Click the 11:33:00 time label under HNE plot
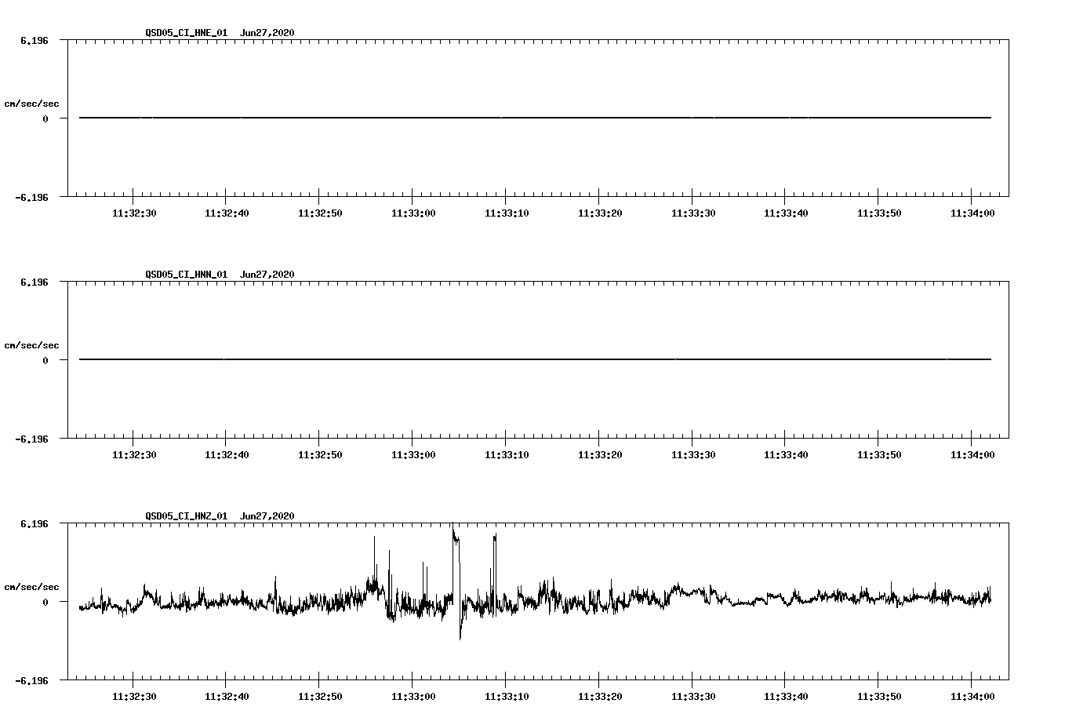 (413, 213)
